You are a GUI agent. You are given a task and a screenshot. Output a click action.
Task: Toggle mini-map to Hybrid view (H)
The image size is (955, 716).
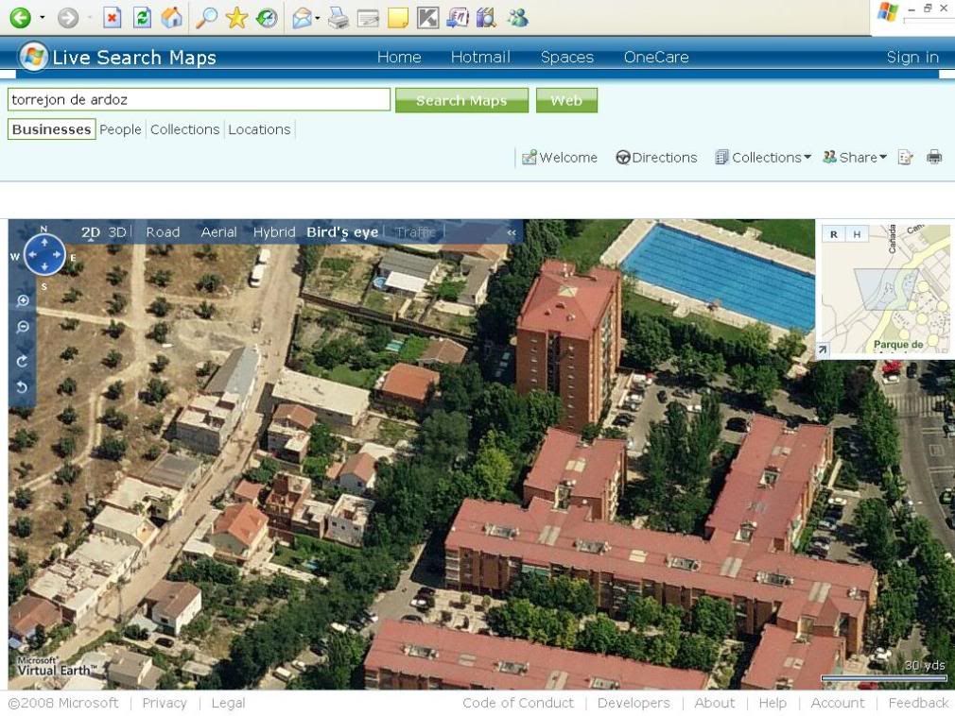tap(857, 234)
